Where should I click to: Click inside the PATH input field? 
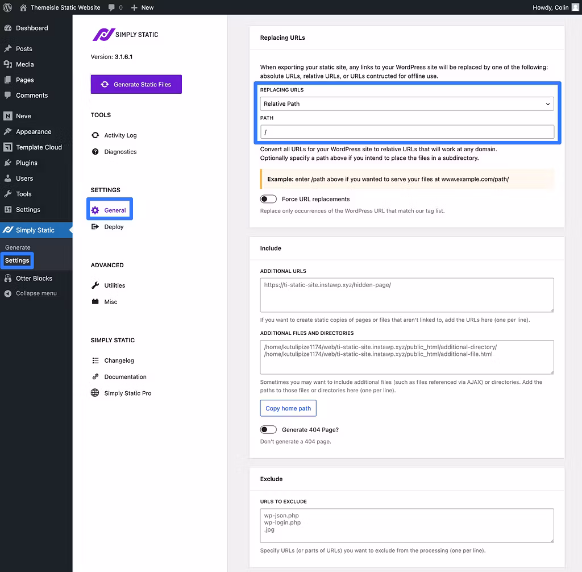tap(406, 131)
